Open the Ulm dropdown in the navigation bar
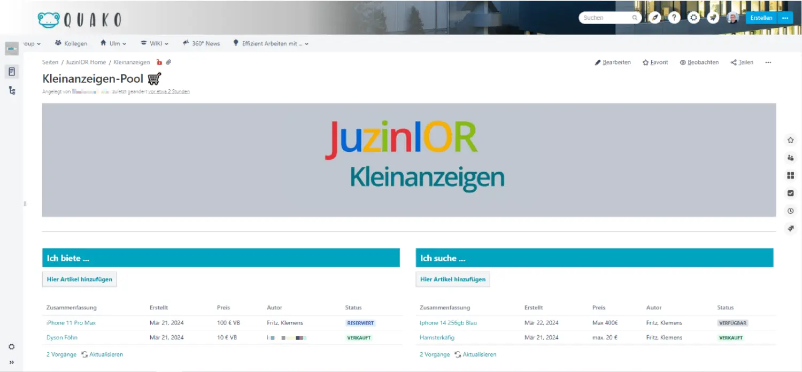The width and height of the screenshot is (802, 372). tap(113, 43)
